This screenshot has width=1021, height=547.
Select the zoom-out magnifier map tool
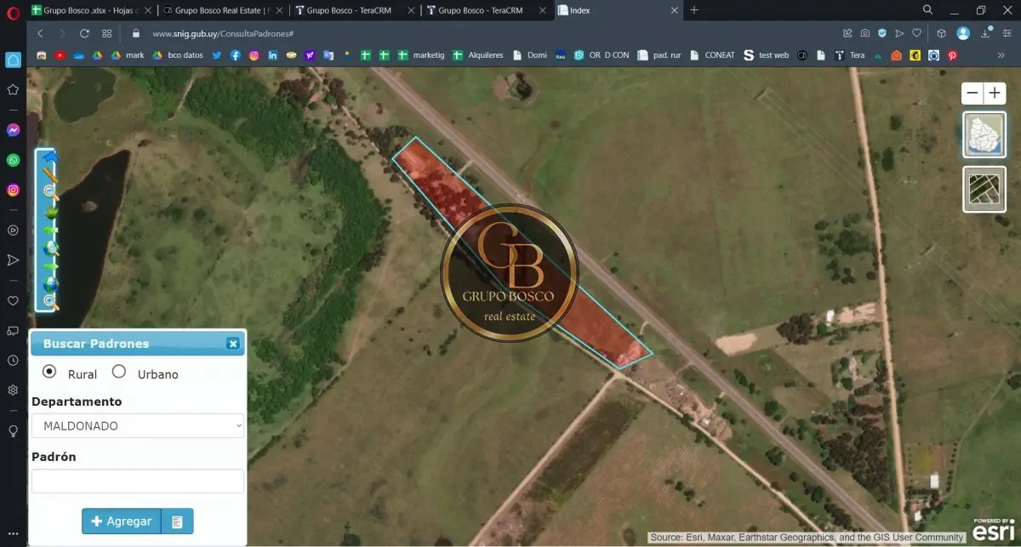pyautogui.click(x=49, y=192)
